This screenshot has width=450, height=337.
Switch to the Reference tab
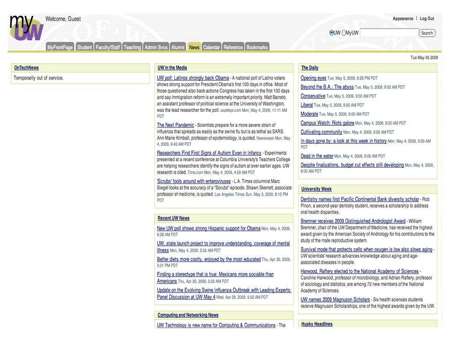coord(233,47)
